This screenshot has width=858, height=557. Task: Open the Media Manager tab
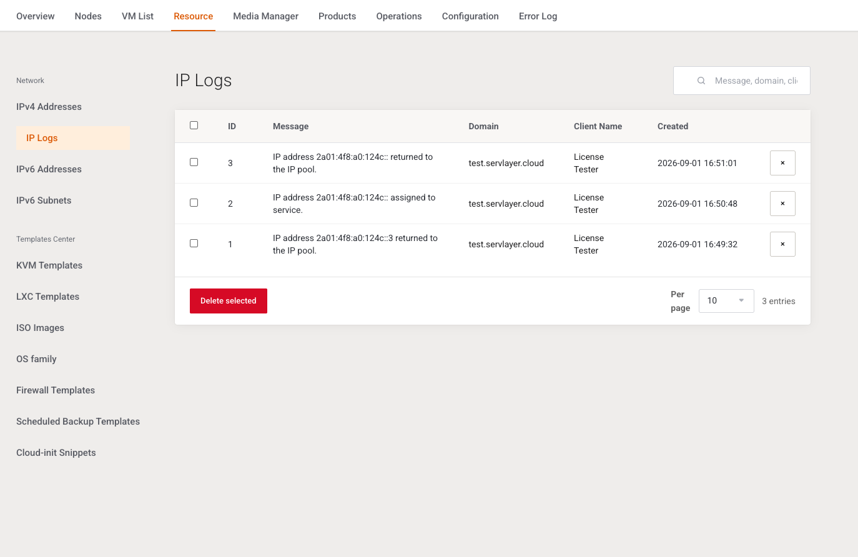(266, 16)
